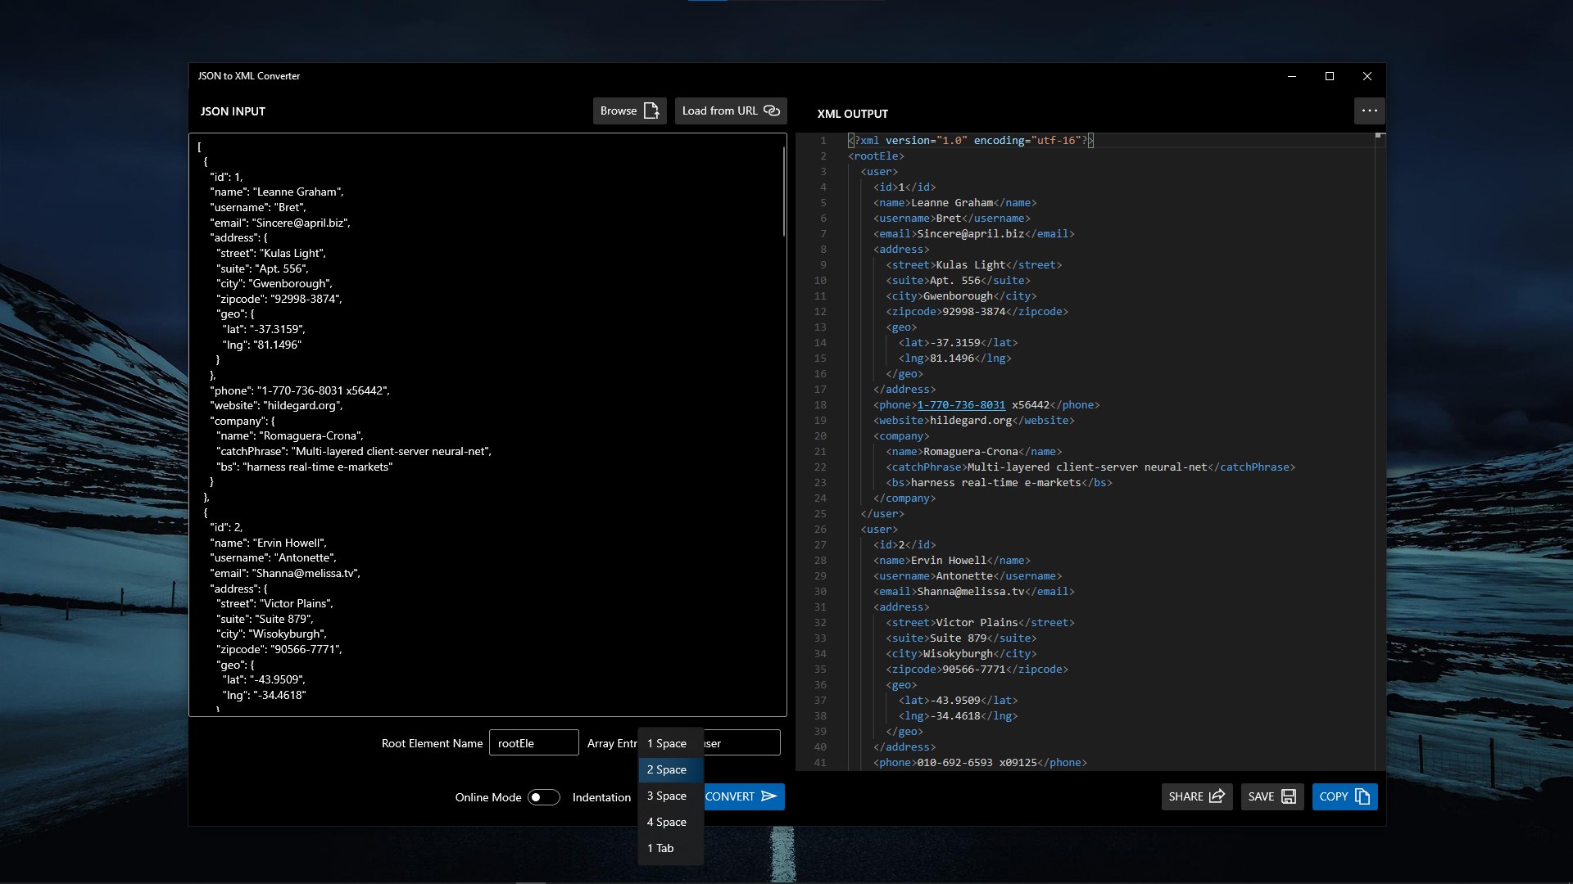Viewport: 1573px width, 884px height.
Task: Click the JSON input scrollbar thumb
Action: tap(783, 192)
